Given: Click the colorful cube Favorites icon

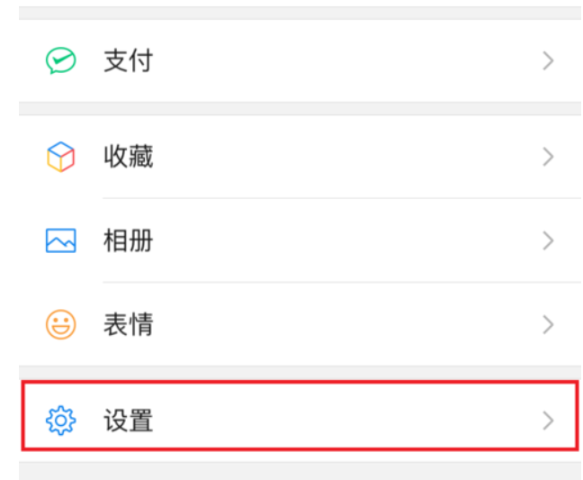Looking at the screenshot, I should pos(60,157).
